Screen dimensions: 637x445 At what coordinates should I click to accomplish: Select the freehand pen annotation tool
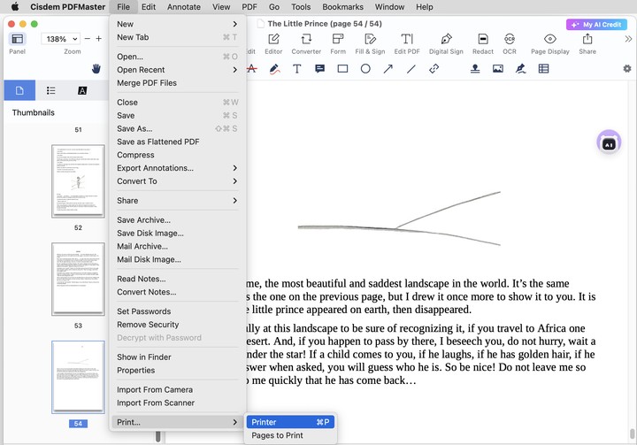tap(274, 69)
